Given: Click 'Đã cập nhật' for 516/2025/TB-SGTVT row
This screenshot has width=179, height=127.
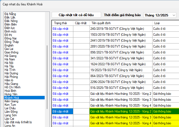Looking at the screenshot, I should click(x=60, y=88).
